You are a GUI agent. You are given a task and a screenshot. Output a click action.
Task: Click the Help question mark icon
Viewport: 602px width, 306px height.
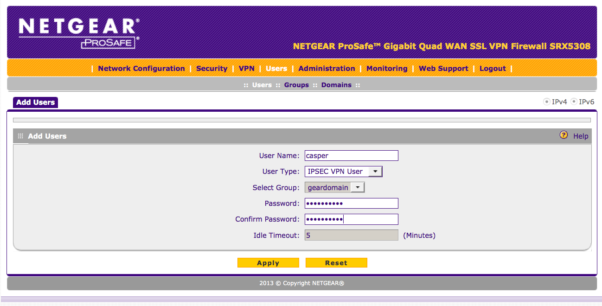point(564,135)
